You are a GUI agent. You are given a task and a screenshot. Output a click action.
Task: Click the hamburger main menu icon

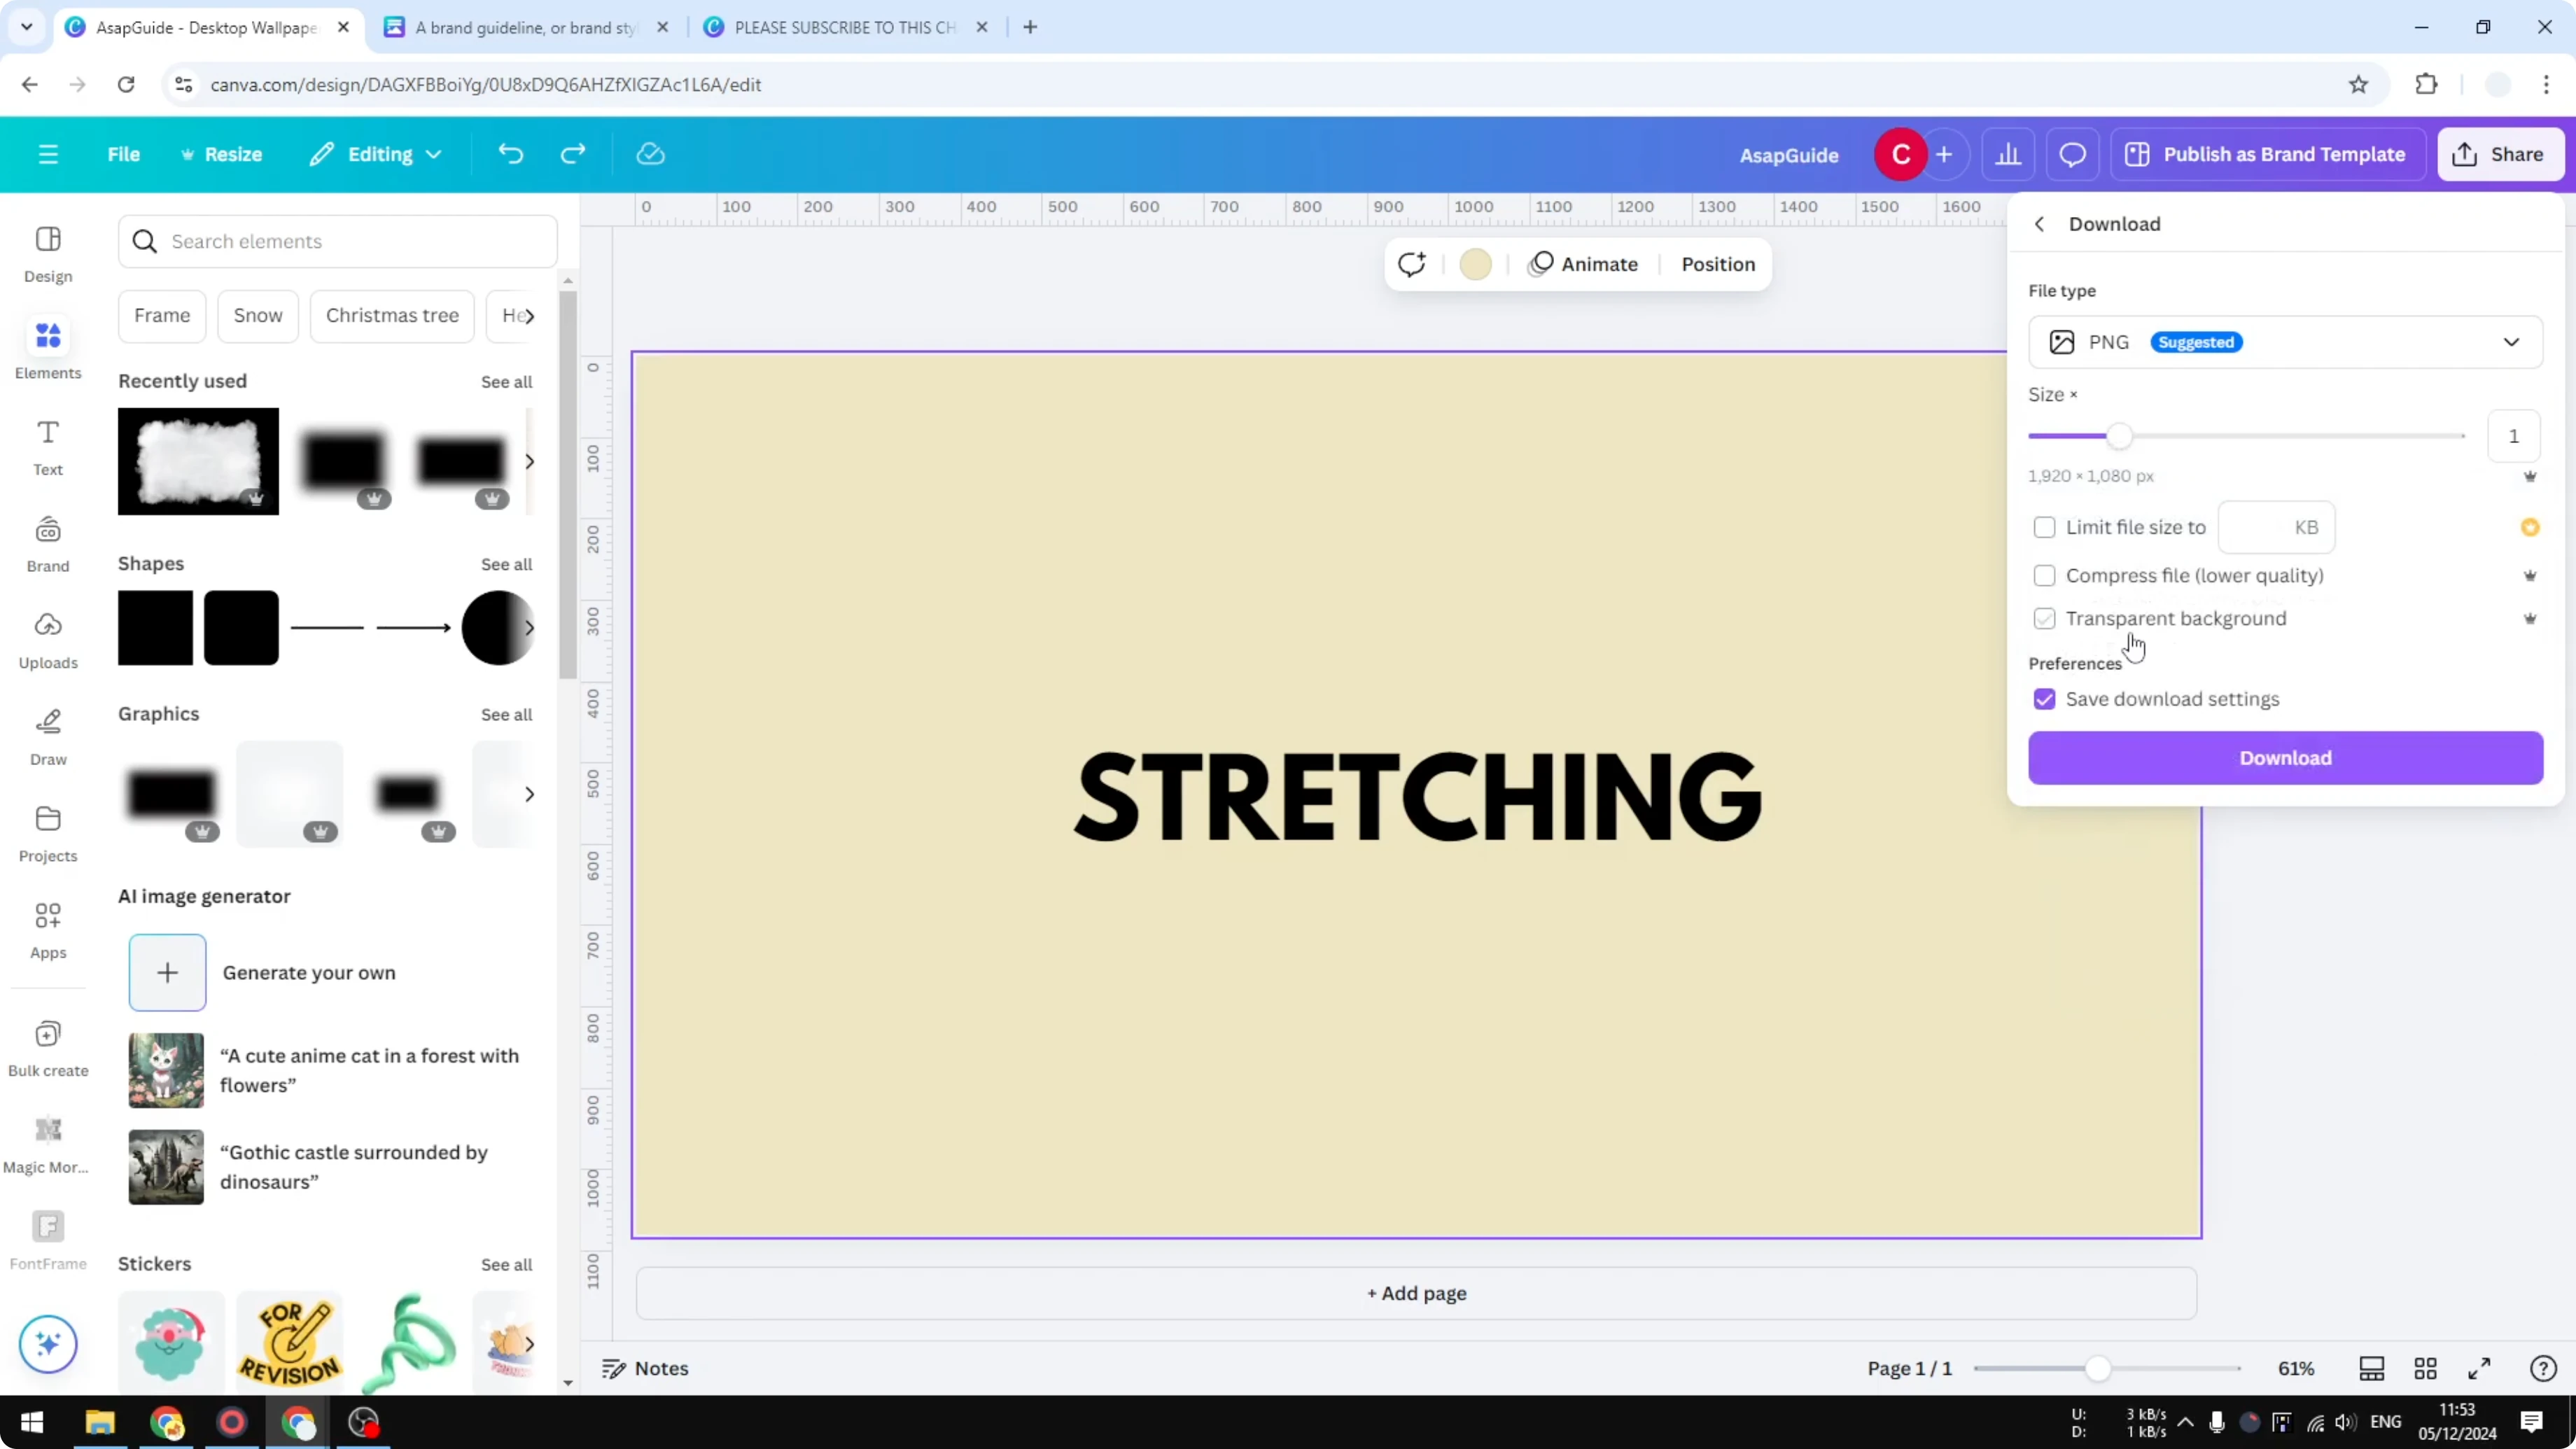coord(48,154)
